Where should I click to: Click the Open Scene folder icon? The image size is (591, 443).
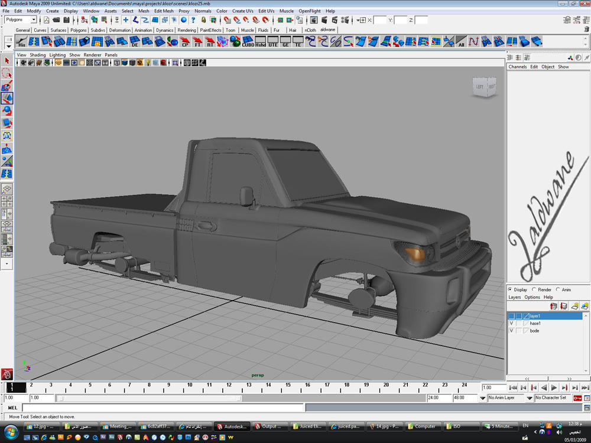(57, 20)
